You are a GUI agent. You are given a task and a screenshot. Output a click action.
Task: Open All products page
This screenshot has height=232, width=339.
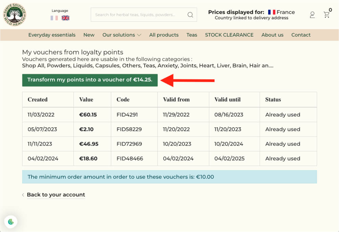coord(164,35)
